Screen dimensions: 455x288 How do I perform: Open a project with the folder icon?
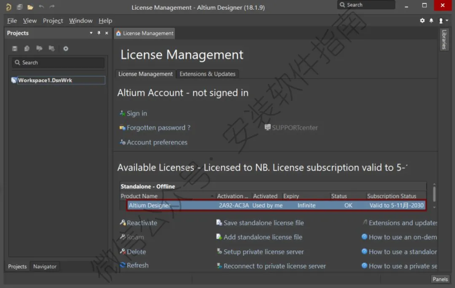[30, 7]
